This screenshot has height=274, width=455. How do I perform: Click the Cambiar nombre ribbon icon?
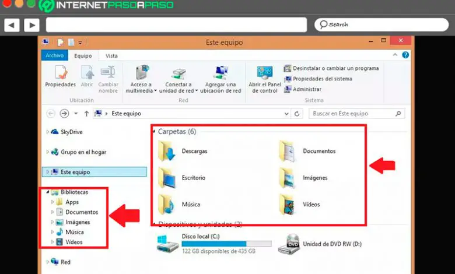[108, 79]
